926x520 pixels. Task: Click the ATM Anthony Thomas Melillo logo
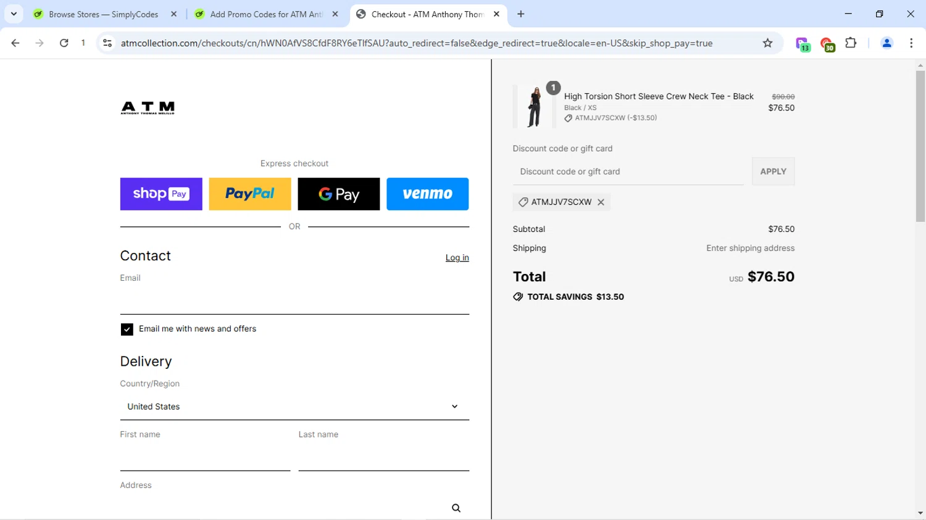(x=148, y=108)
